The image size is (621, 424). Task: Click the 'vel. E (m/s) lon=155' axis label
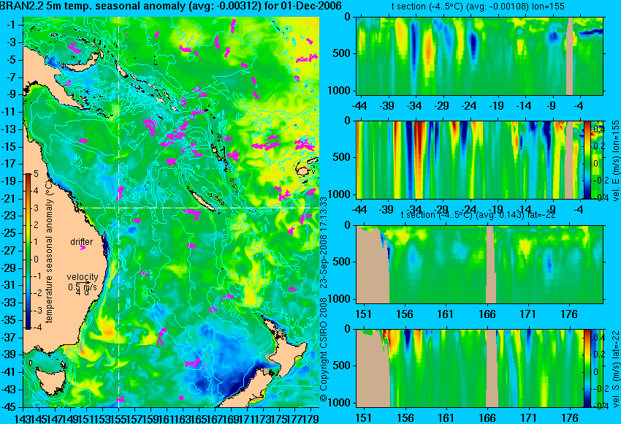(x=615, y=161)
